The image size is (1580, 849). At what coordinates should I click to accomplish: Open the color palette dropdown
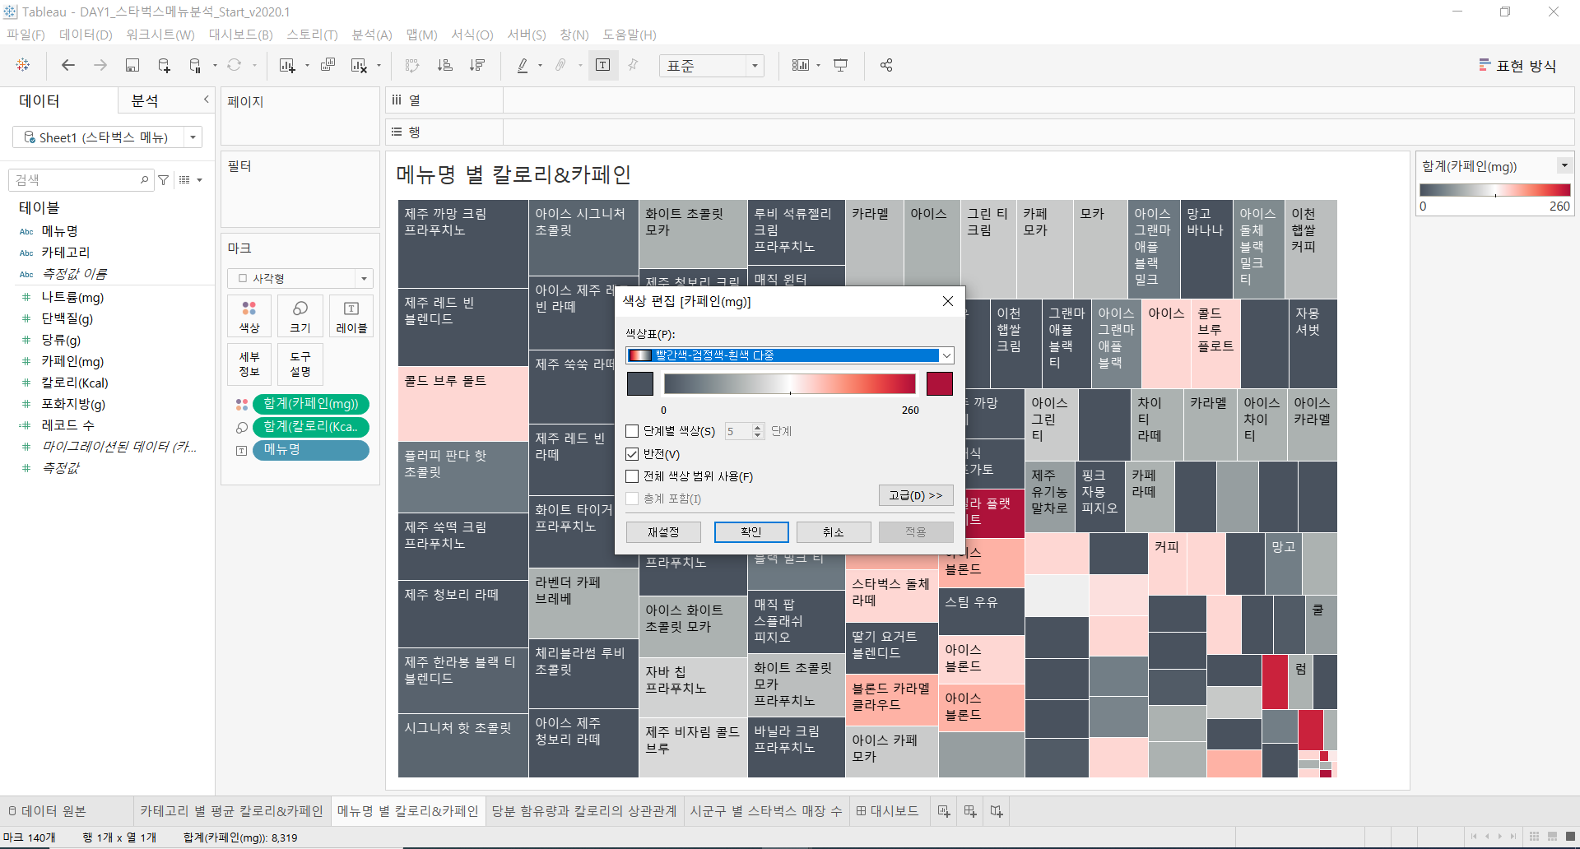coord(946,355)
